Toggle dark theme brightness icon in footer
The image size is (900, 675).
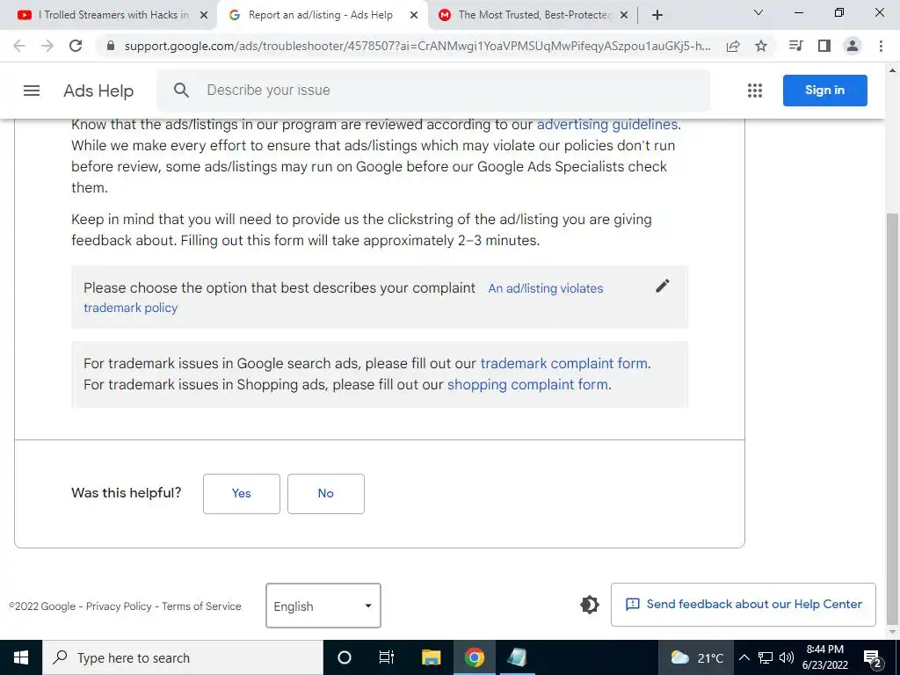tap(590, 605)
